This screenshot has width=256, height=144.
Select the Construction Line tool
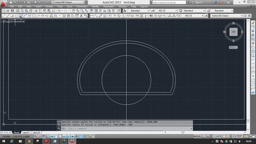point(8,16)
